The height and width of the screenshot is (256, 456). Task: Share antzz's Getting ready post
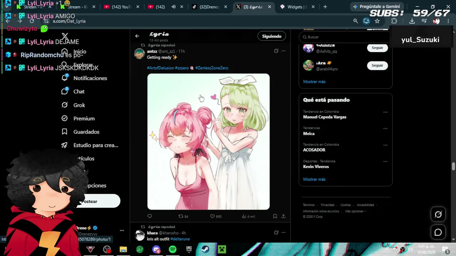[284, 216]
